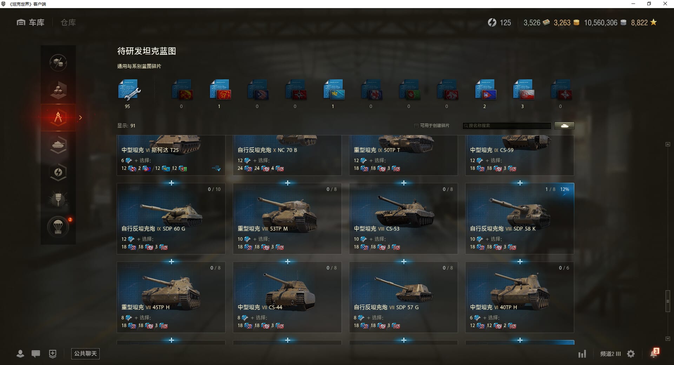Click the search by name field

[507, 126]
